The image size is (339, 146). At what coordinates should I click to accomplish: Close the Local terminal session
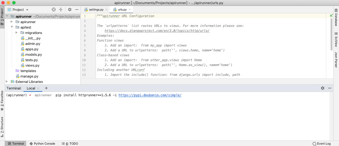coord(38,88)
